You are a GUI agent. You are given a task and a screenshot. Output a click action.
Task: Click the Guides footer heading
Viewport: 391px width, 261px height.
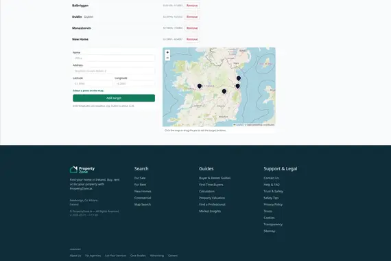(x=206, y=168)
